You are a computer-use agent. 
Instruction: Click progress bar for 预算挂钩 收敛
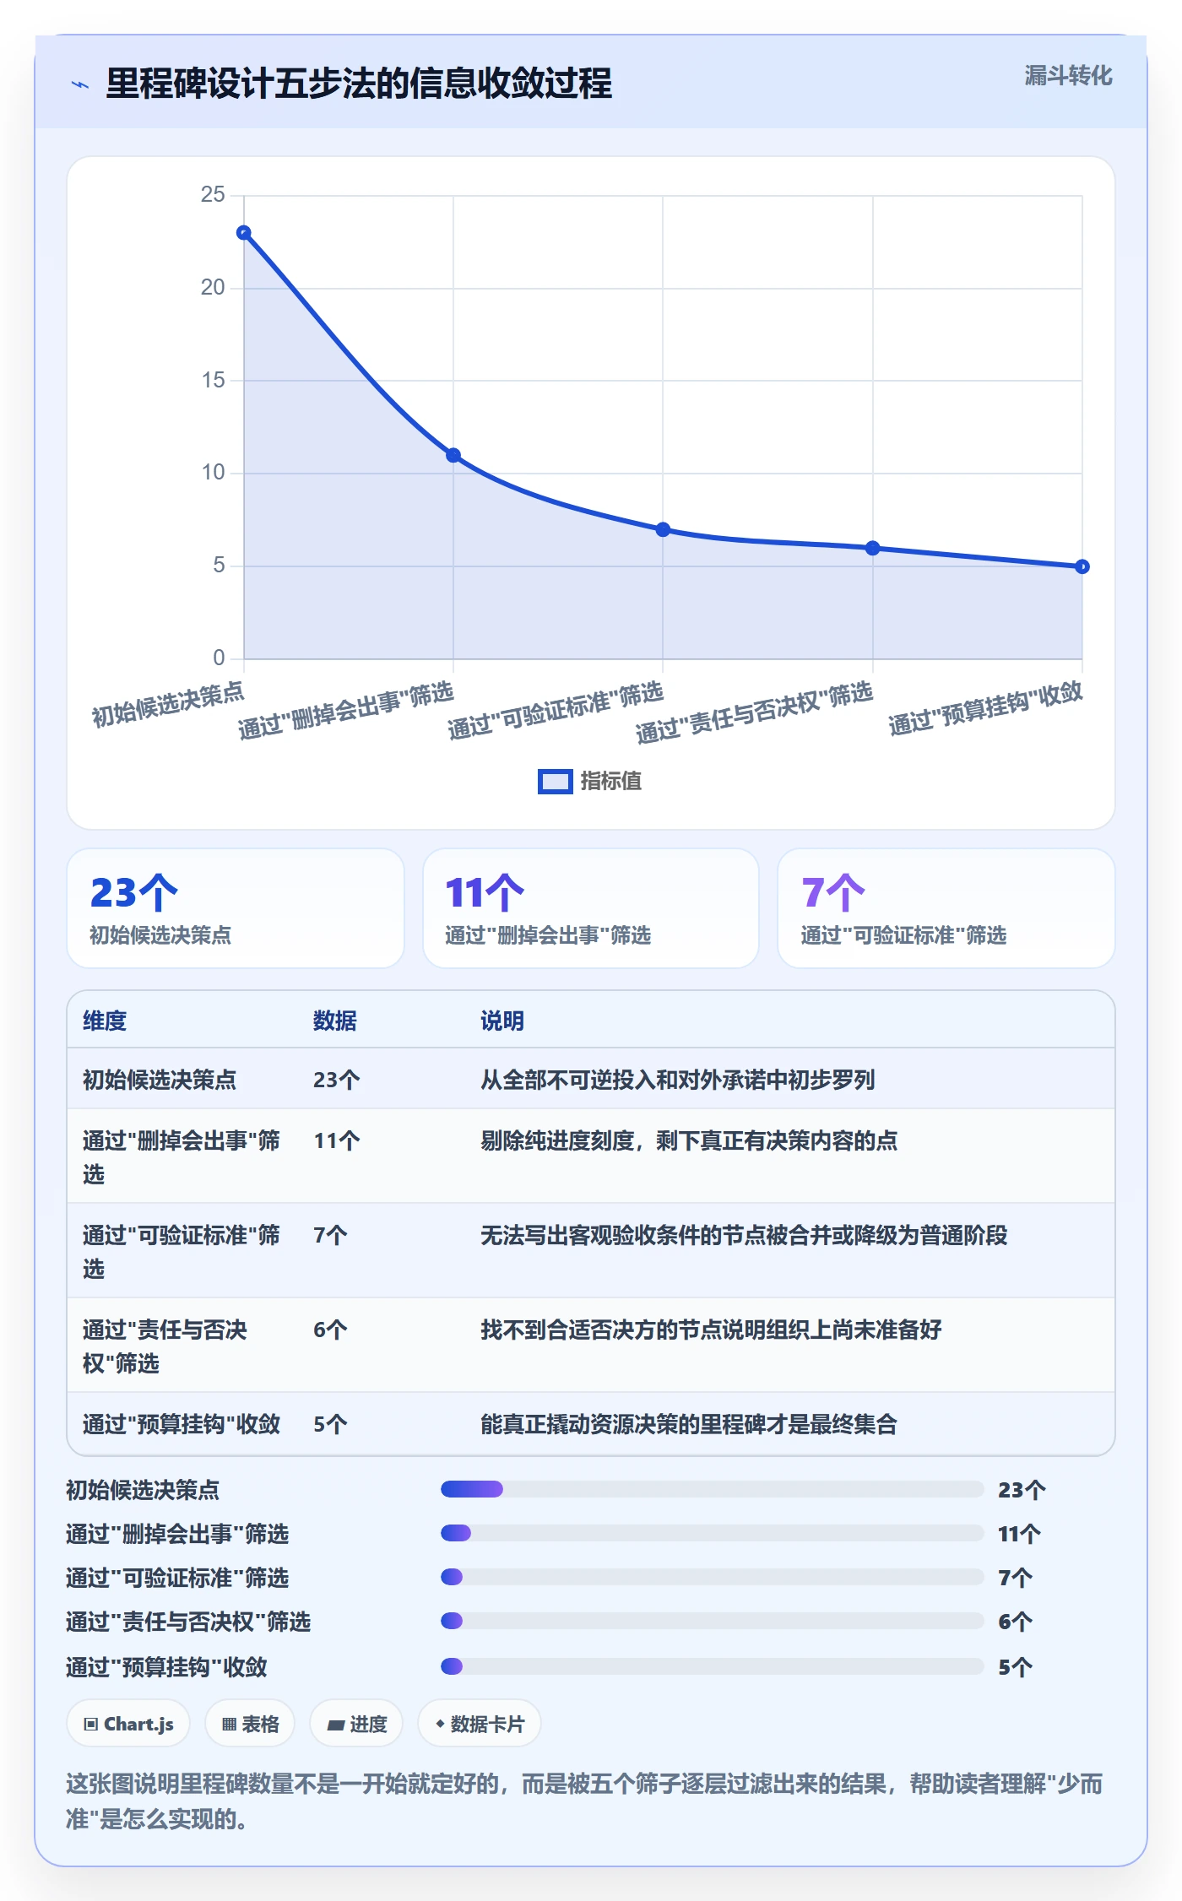pos(713,1666)
